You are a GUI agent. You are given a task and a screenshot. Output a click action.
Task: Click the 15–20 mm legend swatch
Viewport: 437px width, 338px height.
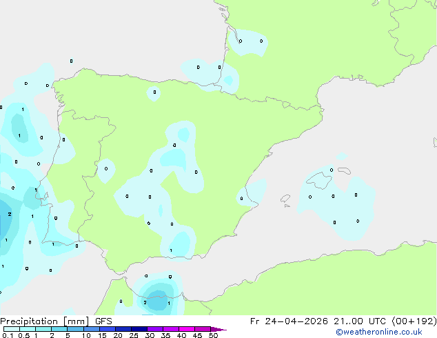[x=108, y=329]
